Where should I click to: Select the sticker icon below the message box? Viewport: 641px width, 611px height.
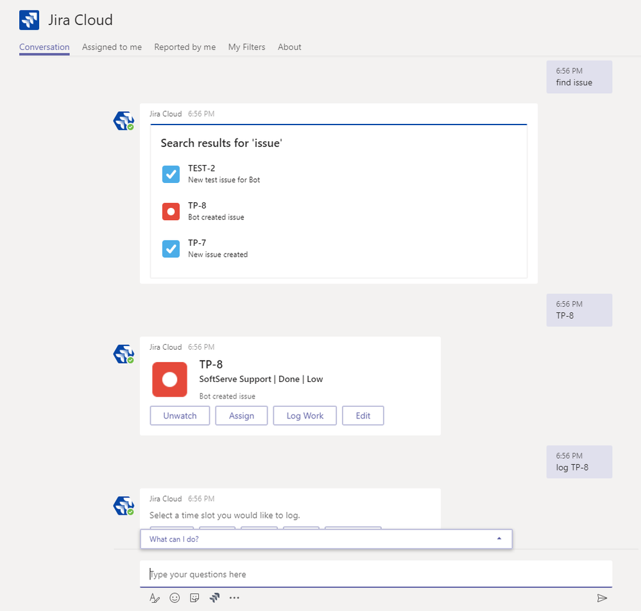click(x=194, y=598)
